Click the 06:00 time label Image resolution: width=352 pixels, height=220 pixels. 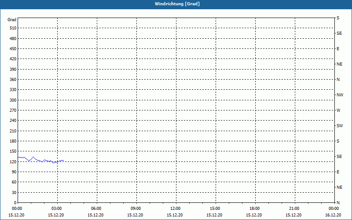(x=96, y=209)
